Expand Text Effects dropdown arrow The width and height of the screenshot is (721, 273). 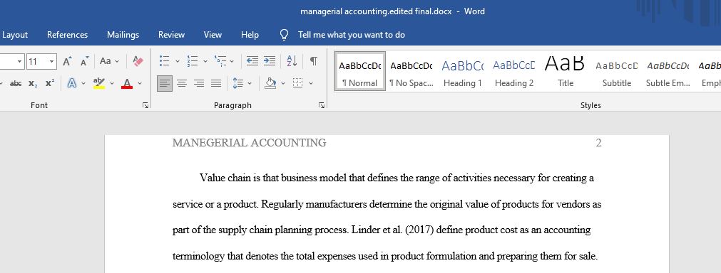(x=83, y=83)
